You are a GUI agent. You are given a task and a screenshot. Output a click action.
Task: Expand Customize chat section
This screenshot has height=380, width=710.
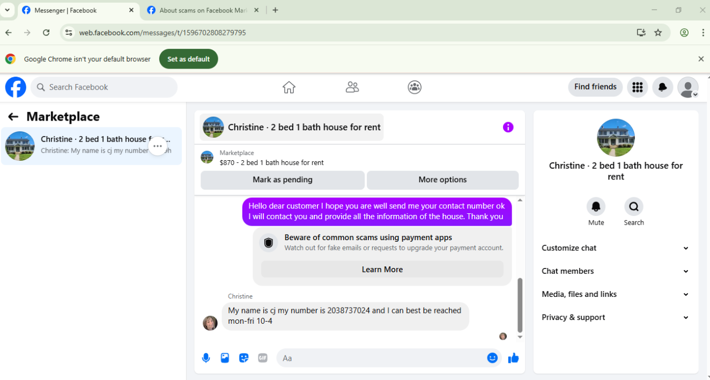pos(616,248)
